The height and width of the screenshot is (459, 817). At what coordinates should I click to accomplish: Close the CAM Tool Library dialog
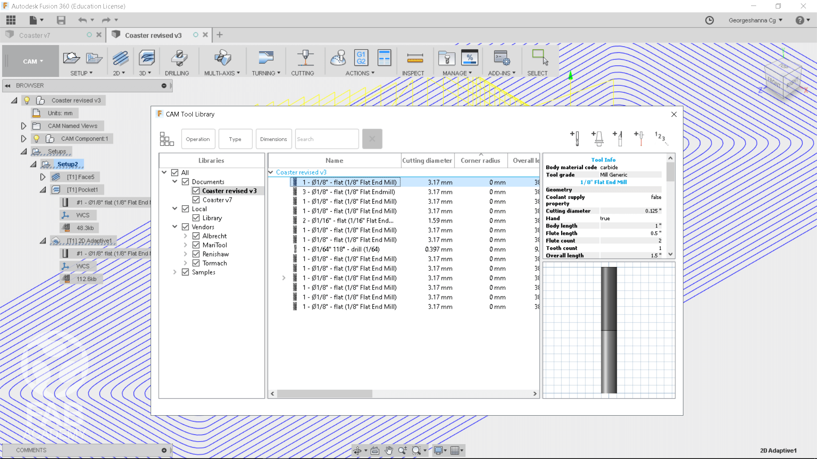pos(674,114)
